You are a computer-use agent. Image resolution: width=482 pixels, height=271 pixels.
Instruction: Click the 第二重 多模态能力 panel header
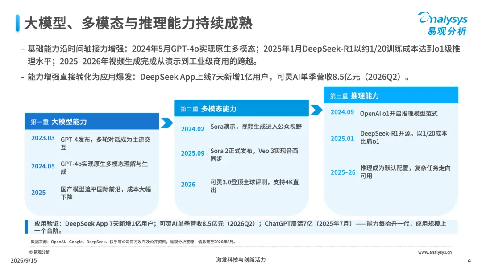pyautogui.click(x=241, y=108)
